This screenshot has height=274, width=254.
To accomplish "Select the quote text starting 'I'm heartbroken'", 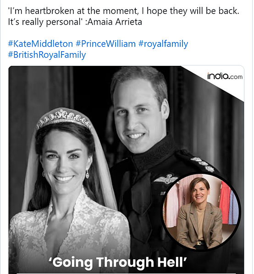I will pos(123,16).
